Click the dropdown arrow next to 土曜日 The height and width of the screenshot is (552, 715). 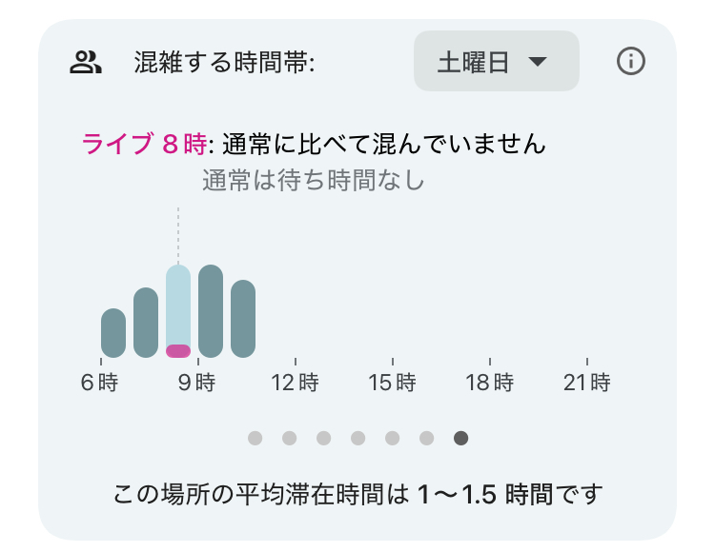click(x=538, y=63)
